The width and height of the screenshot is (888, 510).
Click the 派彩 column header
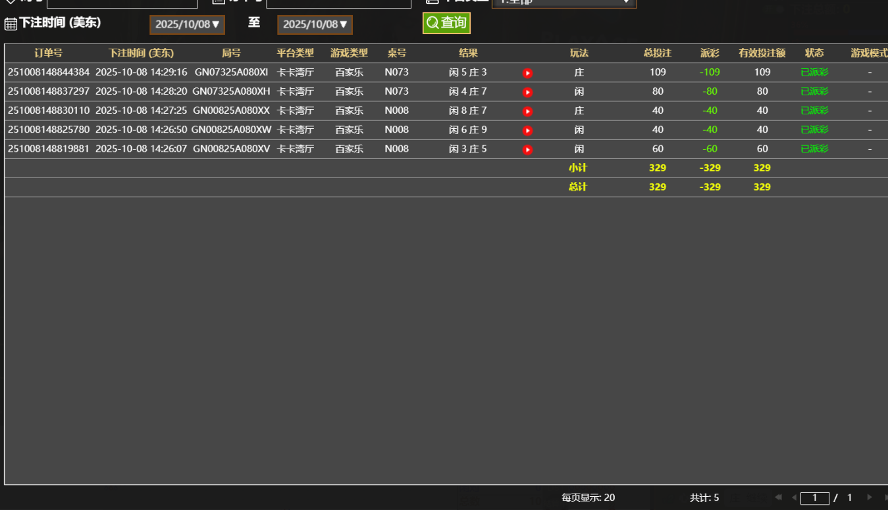710,53
